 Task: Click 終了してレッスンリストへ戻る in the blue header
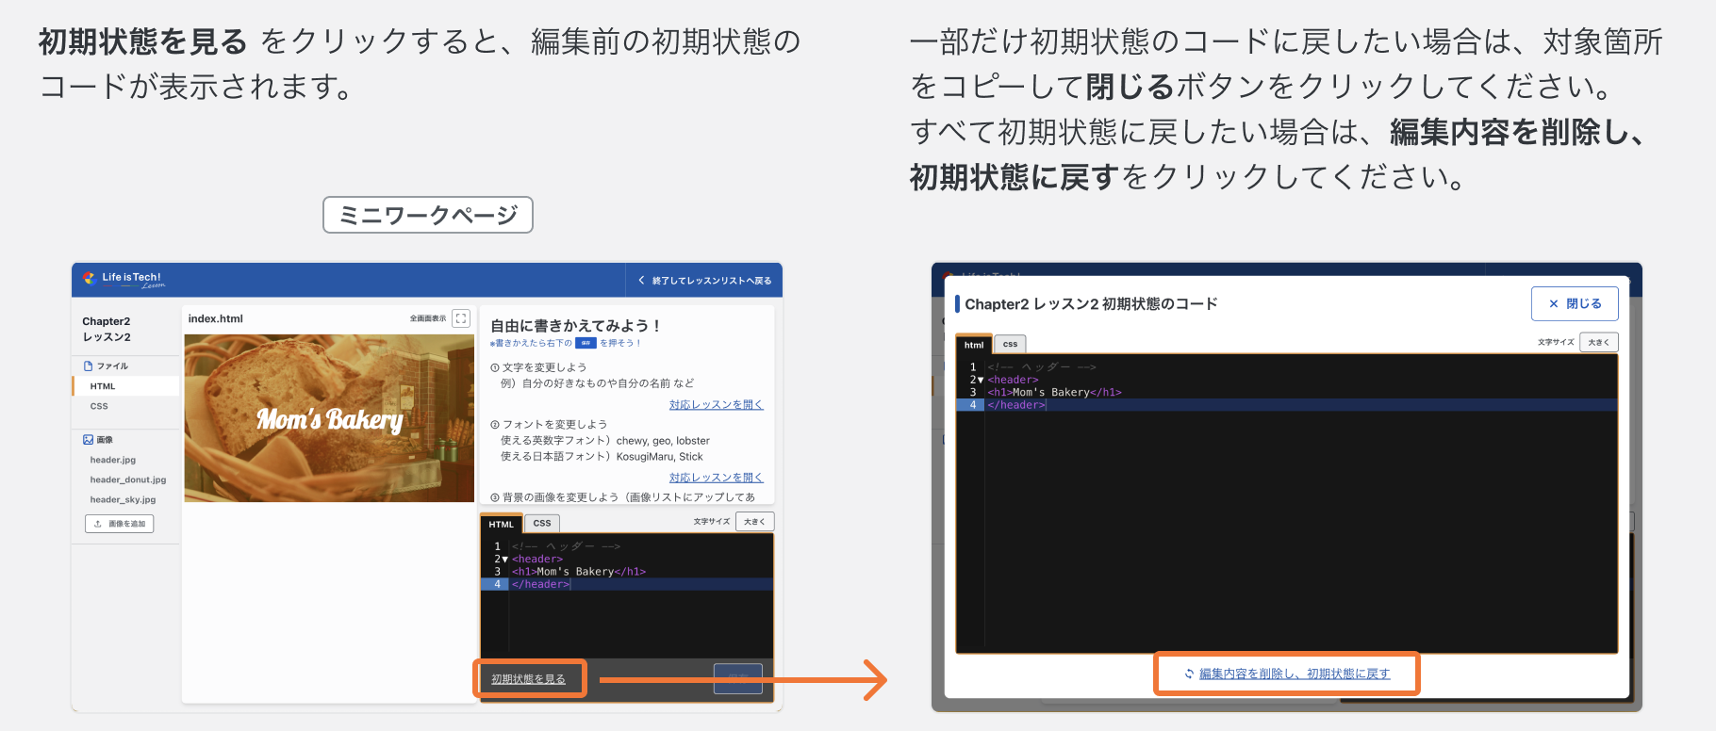click(705, 281)
